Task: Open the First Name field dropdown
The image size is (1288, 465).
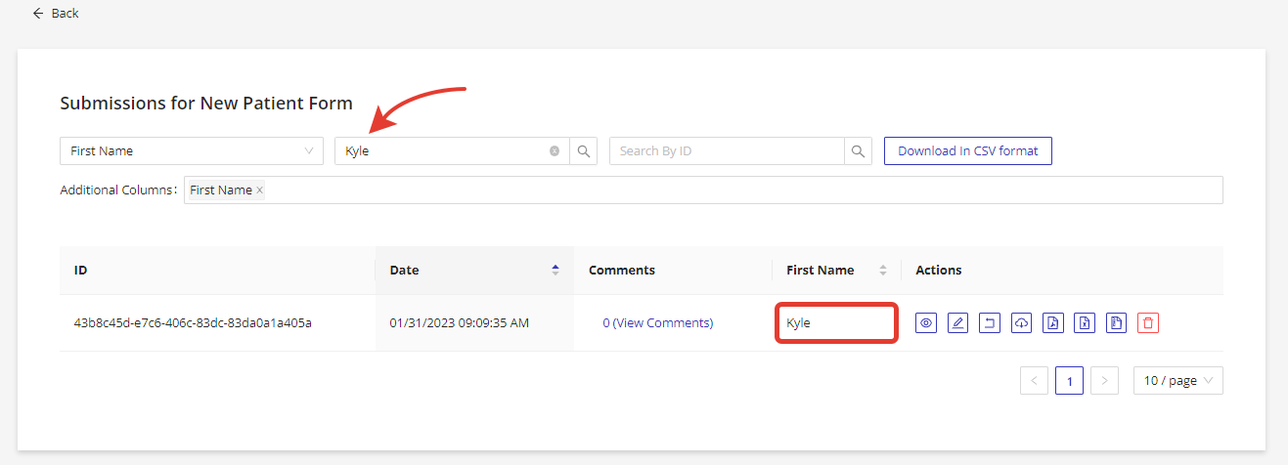Action: 191,151
